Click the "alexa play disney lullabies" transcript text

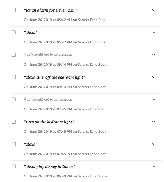point(49,167)
